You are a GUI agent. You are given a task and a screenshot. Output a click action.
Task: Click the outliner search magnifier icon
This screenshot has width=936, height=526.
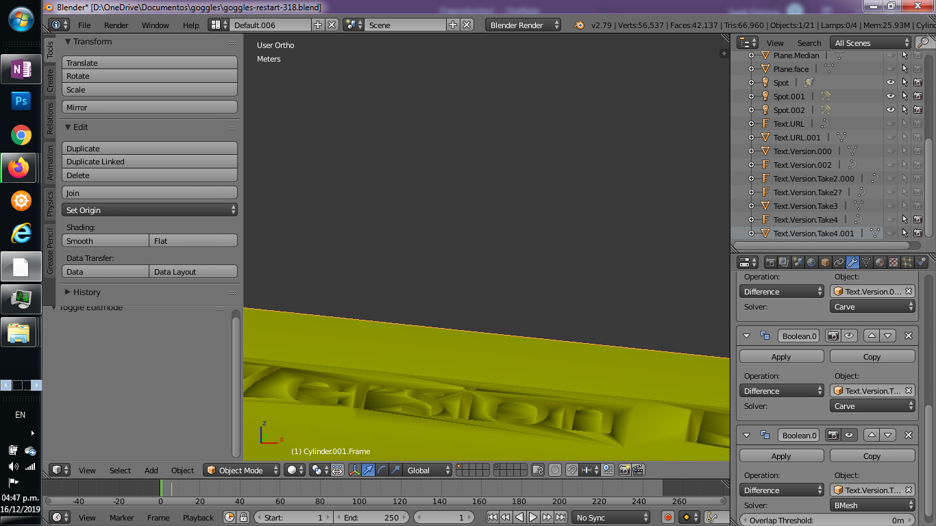pyautogui.click(x=923, y=42)
